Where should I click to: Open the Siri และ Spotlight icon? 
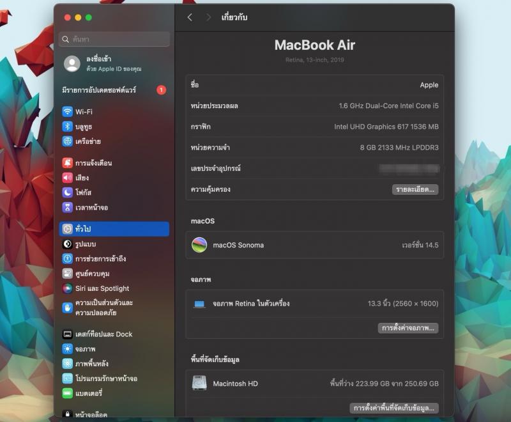click(68, 288)
